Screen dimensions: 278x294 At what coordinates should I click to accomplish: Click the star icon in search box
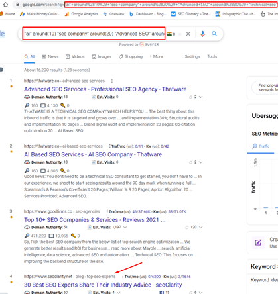click(180, 34)
